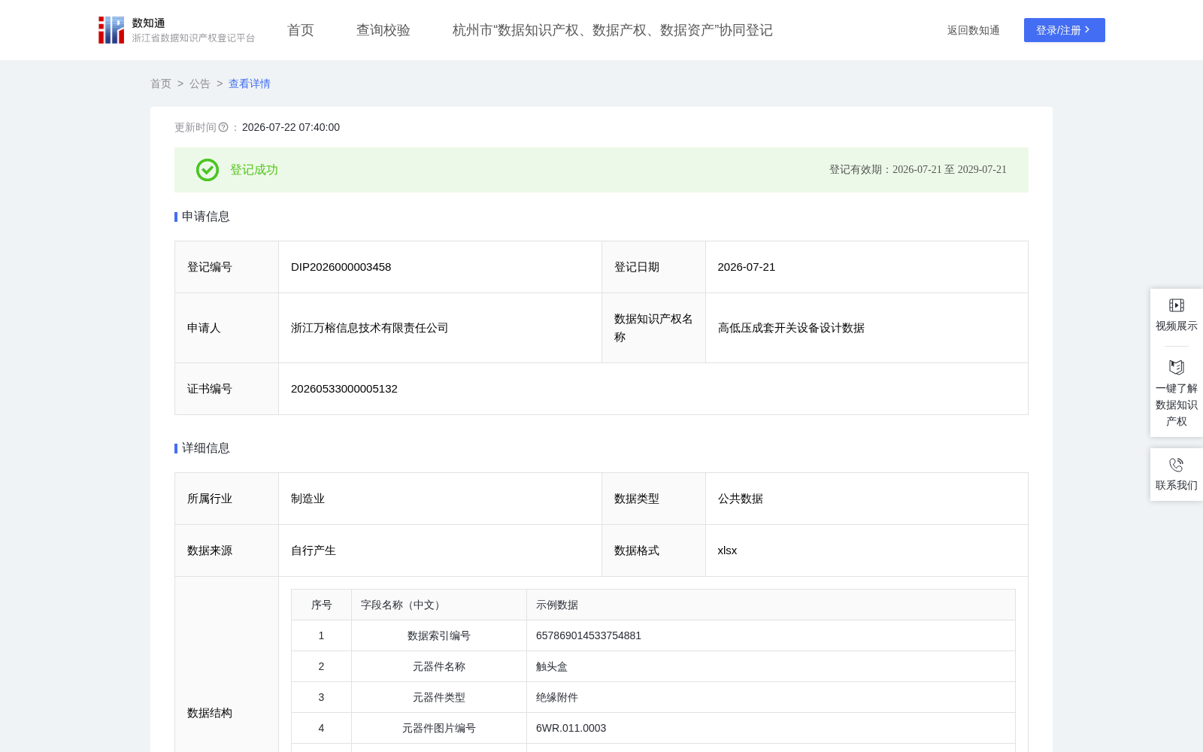Click the 序号 column header
Image resolution: width=1203 pixels, height=752 pixels.
[x=322, y=605]
